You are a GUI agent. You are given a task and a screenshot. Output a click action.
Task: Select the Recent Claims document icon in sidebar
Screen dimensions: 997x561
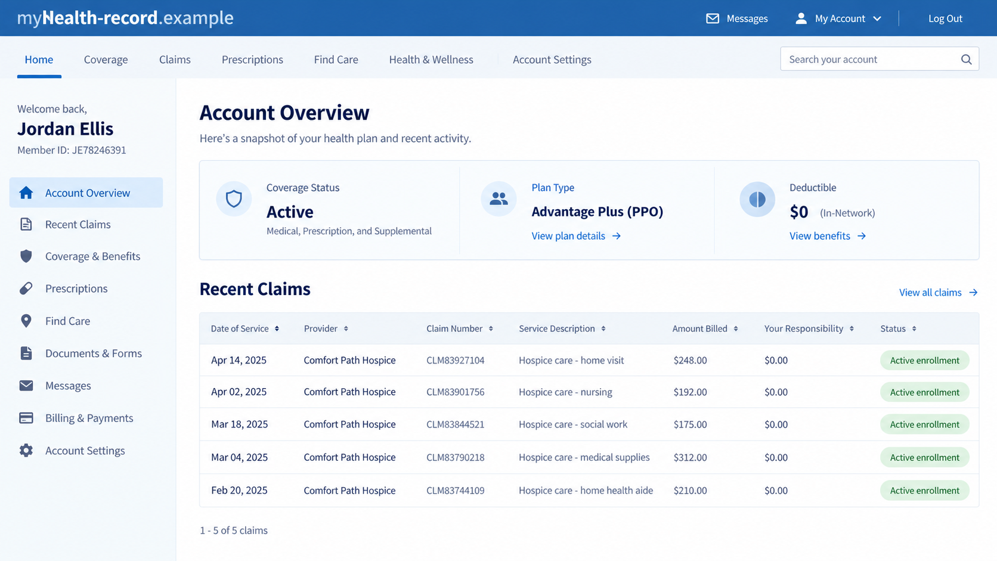26,224
